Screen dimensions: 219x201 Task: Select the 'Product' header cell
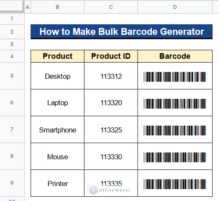click(x=57, y=56)
